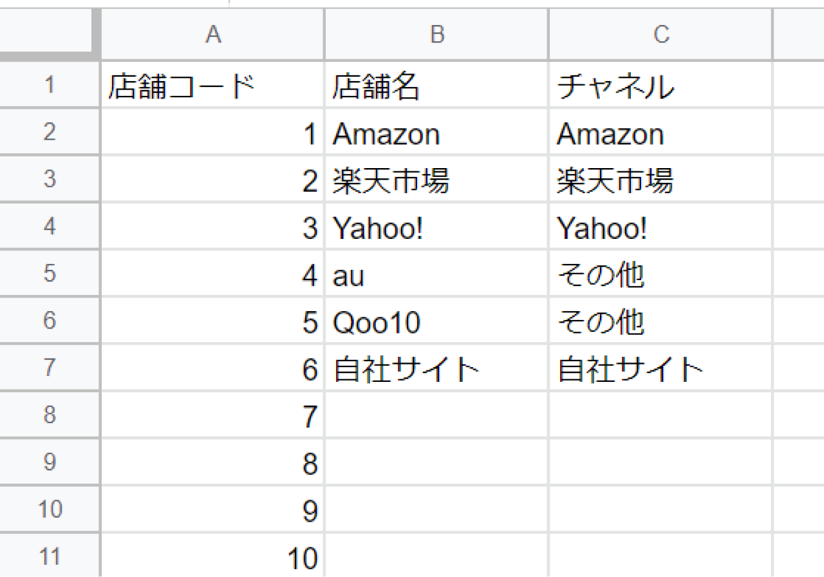Select row 11 header
This screenshot has width=824, height=577.
(49, 556)
